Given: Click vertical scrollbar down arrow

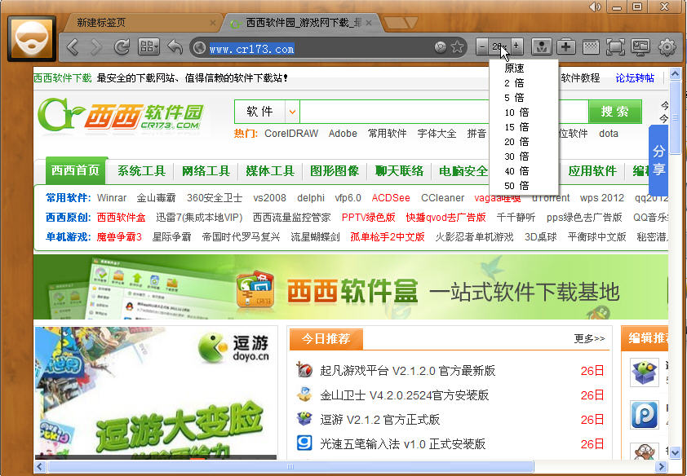Looking at the screenshot, I should click(x=676, y=453).
